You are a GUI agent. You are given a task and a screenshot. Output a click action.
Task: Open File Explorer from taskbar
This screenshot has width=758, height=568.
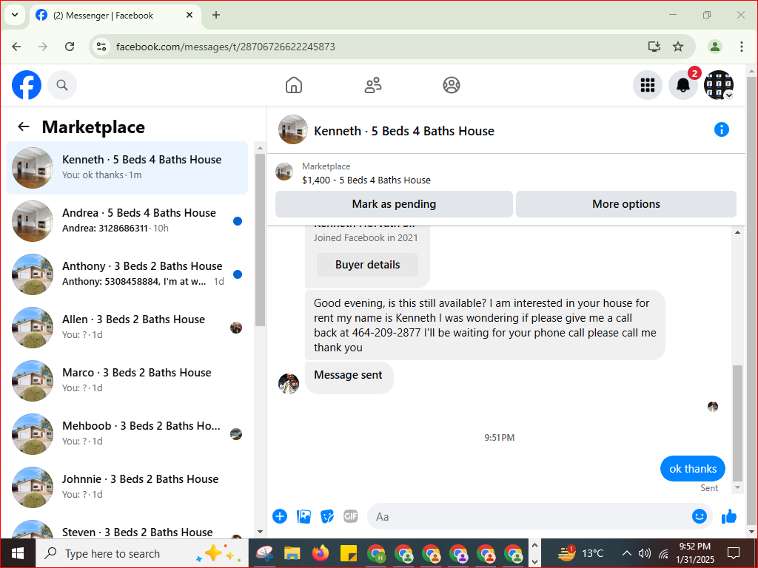click(292, 553)
